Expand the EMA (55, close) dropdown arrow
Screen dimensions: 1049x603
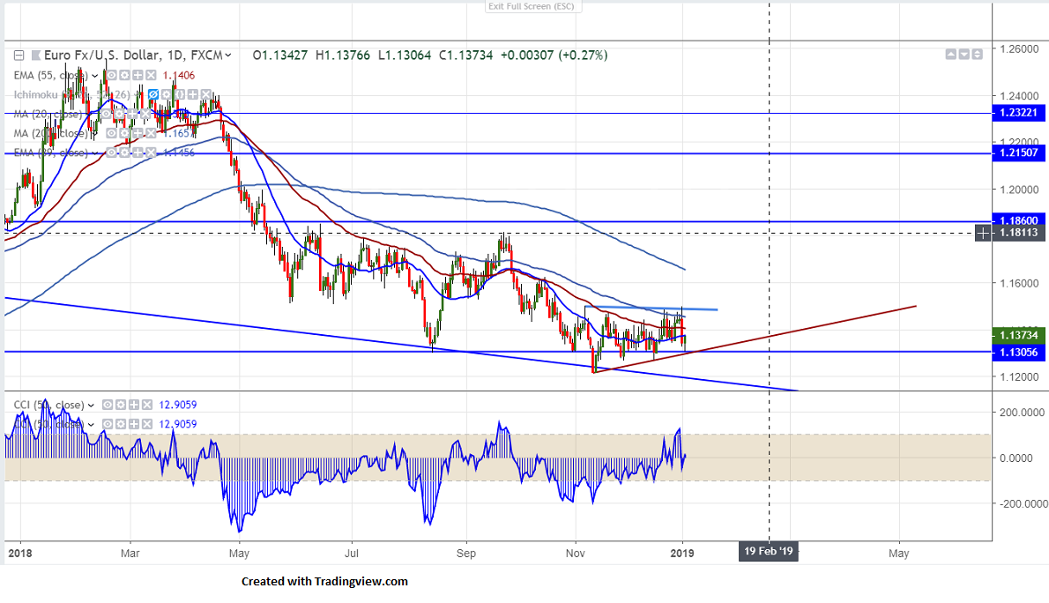(x=95, y=76)
